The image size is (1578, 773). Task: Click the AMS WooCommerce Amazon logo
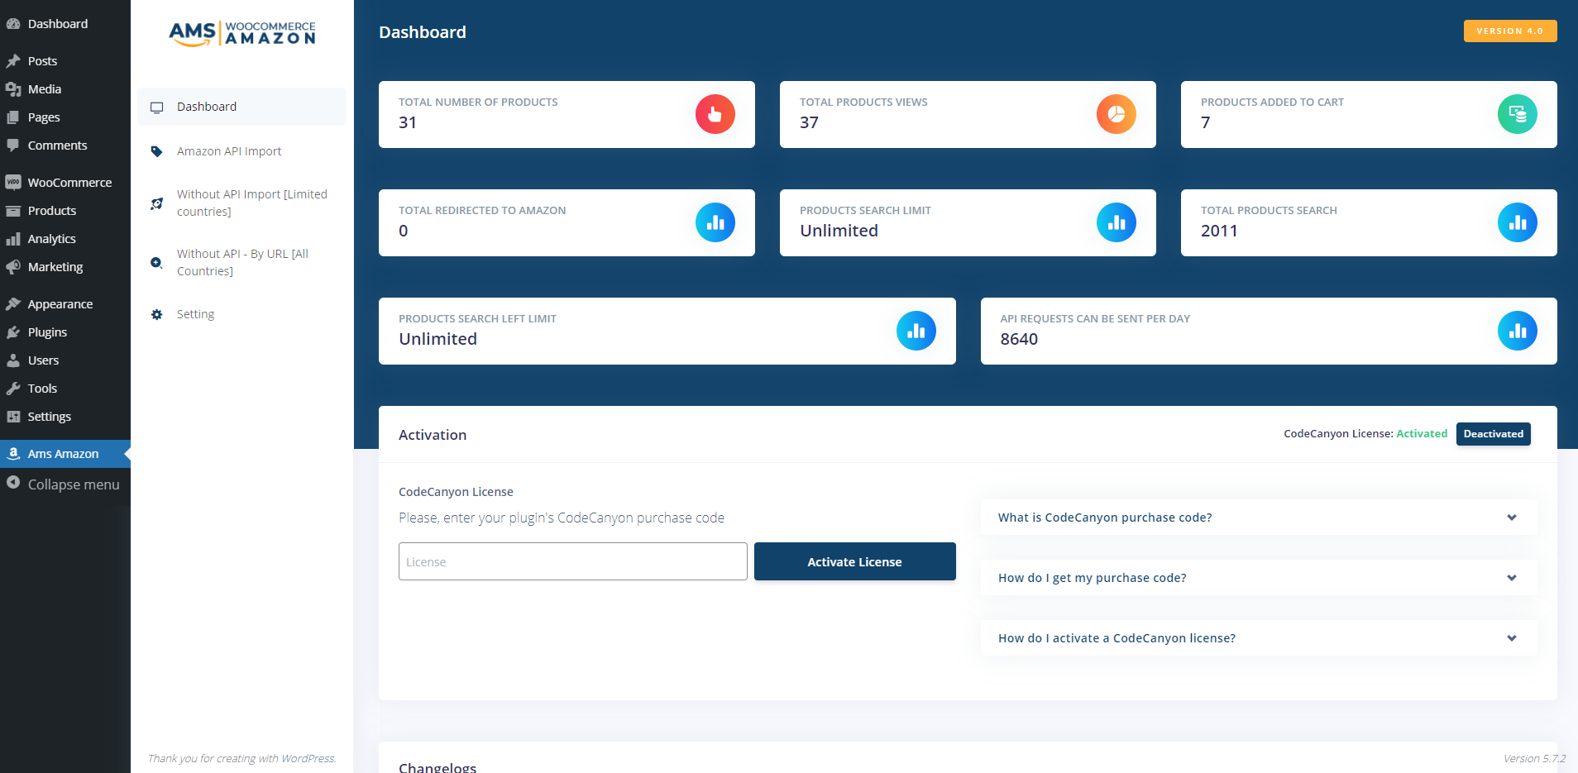pos(242,34)
